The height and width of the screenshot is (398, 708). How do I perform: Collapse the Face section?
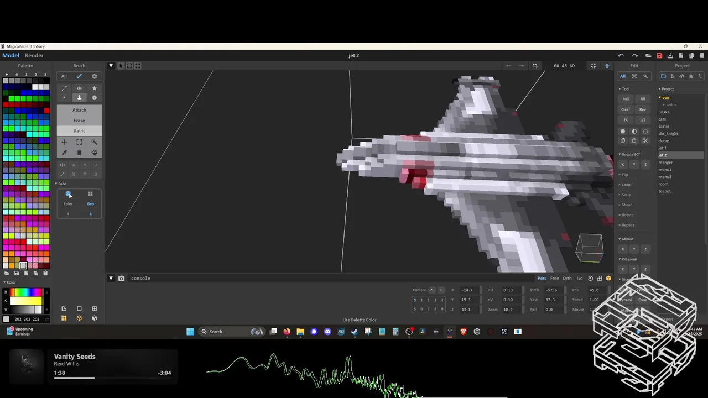pyautogui.click(x=60, y=184)
